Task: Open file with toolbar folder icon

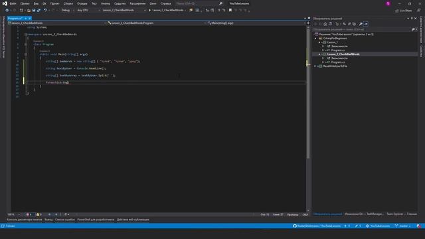Action: (x=29, y=11)
